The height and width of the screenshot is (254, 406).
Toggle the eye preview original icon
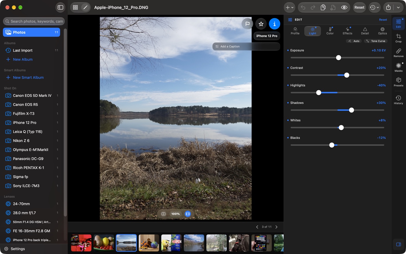344,8
